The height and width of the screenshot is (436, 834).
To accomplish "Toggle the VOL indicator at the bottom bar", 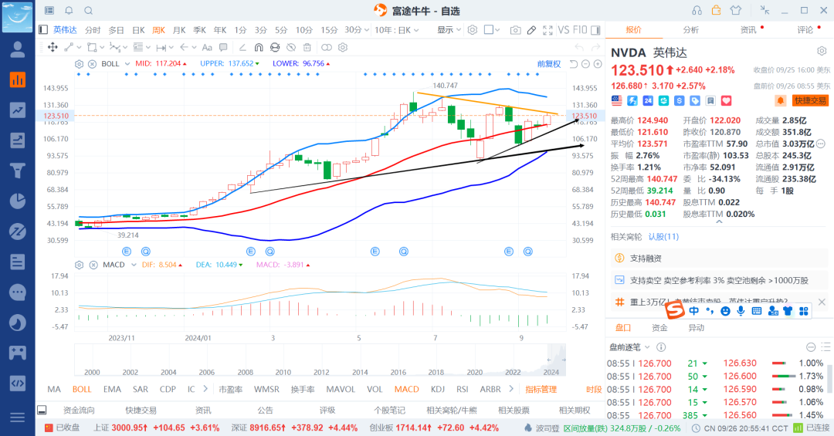I will click(375, 389).
